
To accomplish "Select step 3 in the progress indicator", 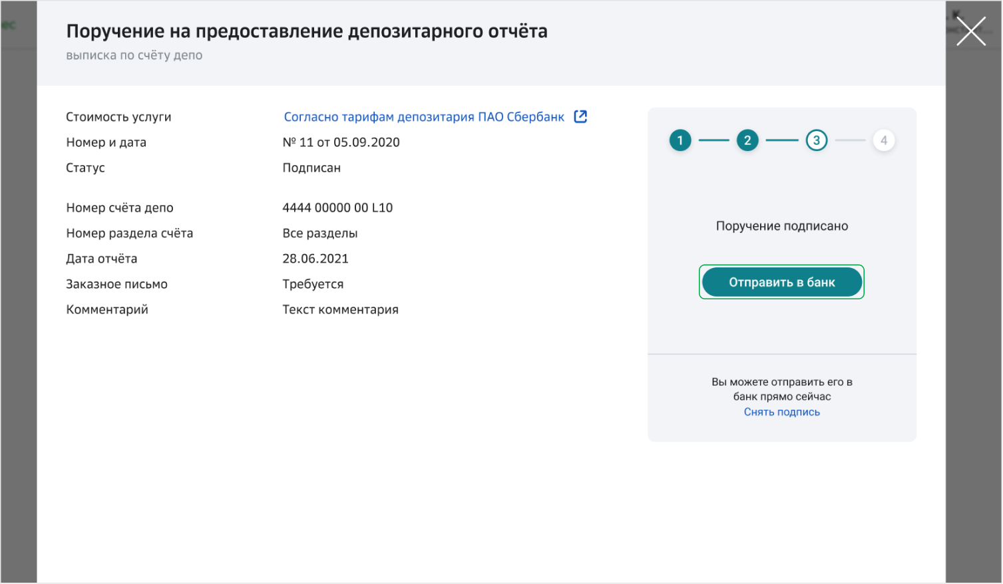I will (816, 140).
